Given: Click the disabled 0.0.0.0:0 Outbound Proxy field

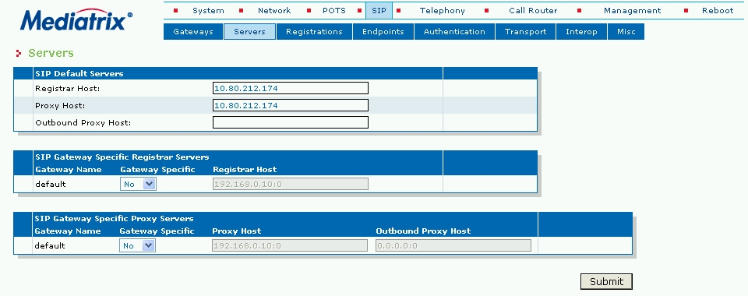Looking at the screenshot, I should click(x=453, y=245).
